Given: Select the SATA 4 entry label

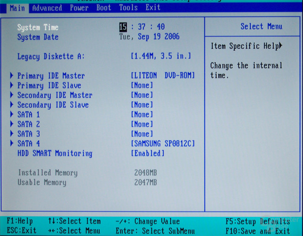Looking at the screenshot, I should (29, 144).
